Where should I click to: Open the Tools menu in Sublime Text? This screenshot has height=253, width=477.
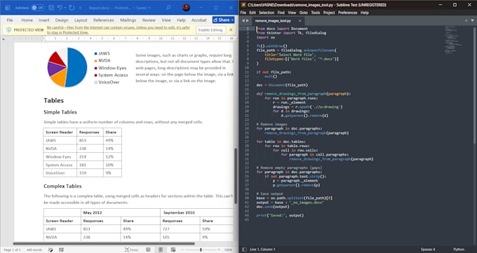pos(316,13)
